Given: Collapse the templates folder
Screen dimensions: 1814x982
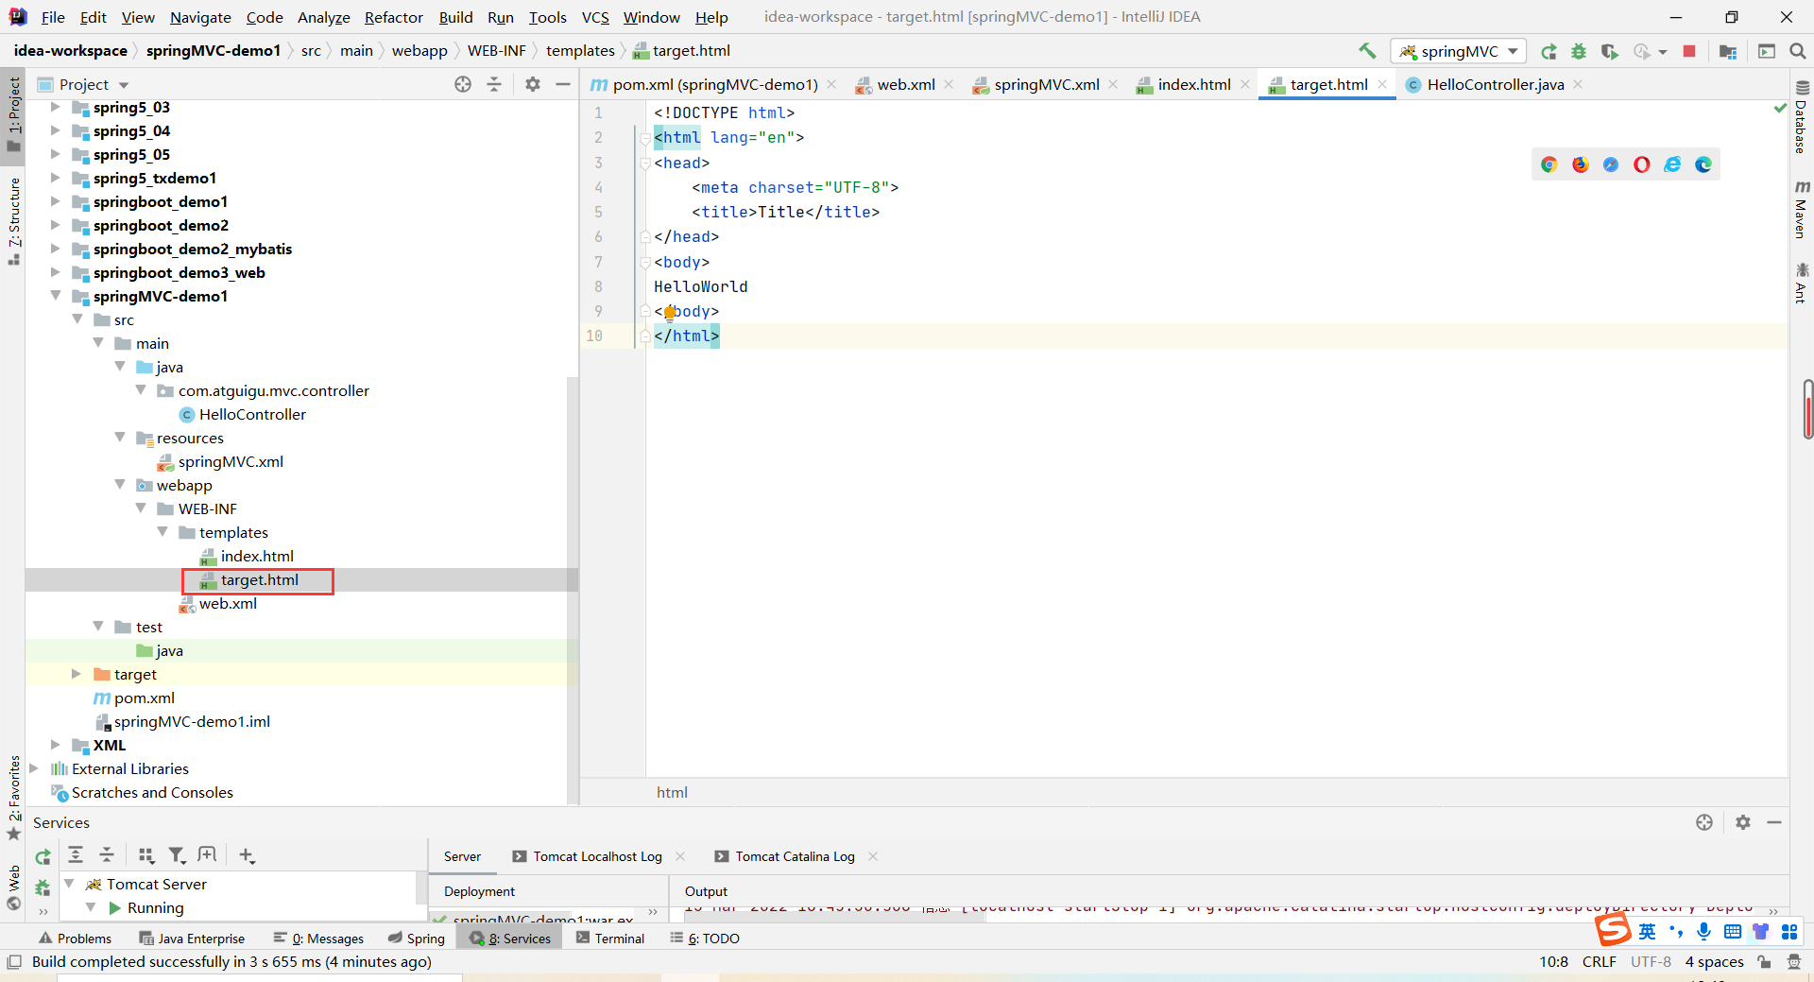Looking at the screenshot, I should point(163,532).
